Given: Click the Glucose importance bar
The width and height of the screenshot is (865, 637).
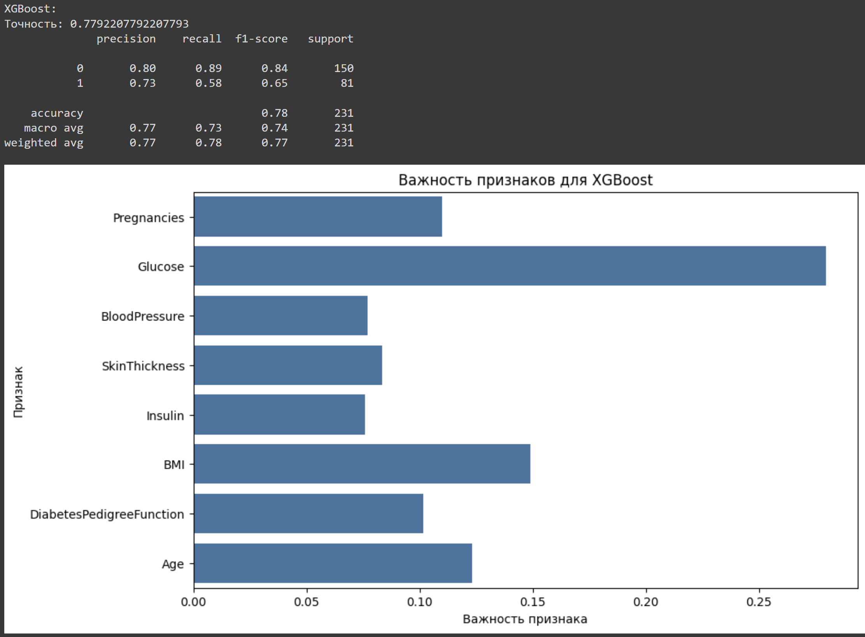Looking at the screenshot, I should 509,266.
